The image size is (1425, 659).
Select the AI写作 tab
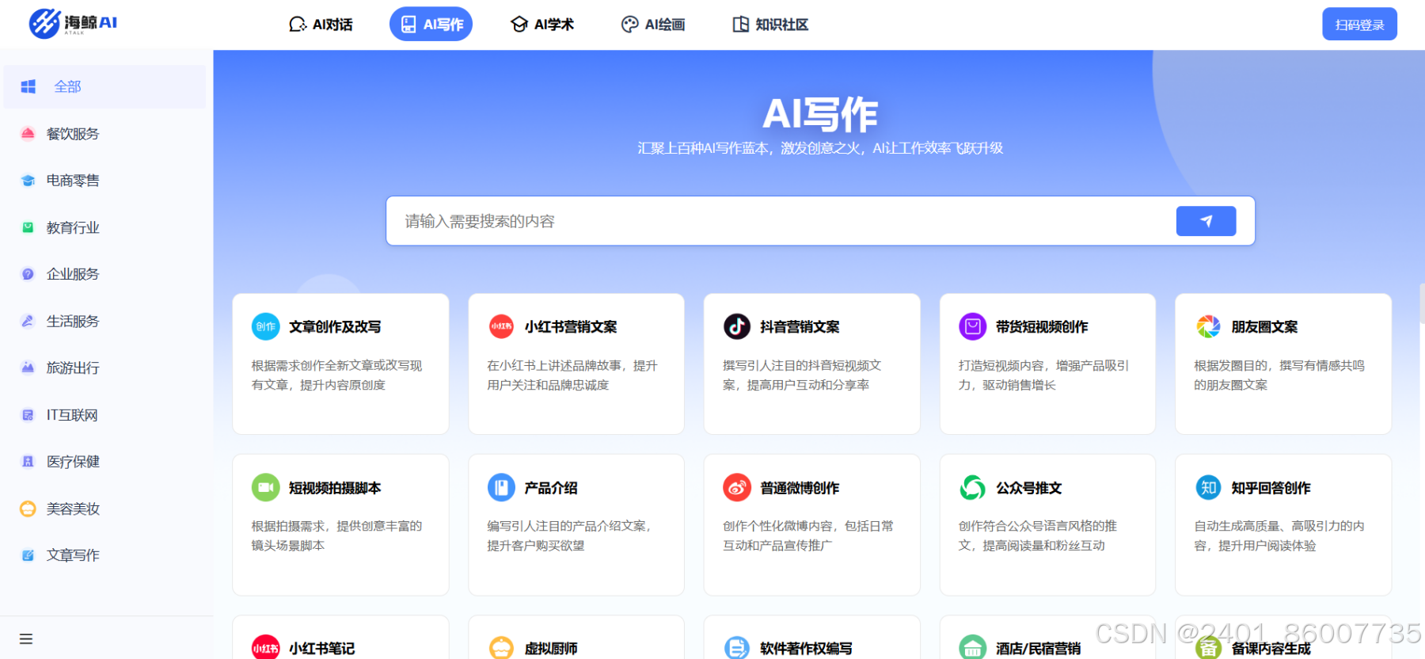[x=431, y=25]
